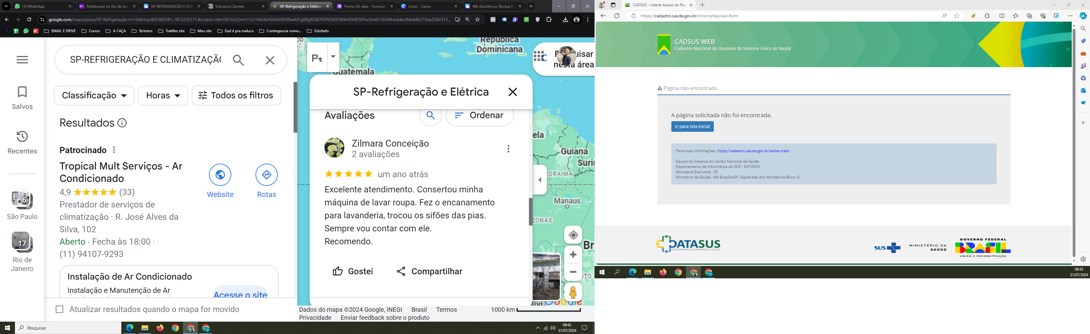Search within reviews using magnifier button
This screenshot has width=1090, height=334.
click(430, 115)
